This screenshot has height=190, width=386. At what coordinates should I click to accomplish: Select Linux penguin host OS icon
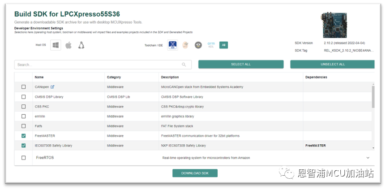tap(81, 45)
